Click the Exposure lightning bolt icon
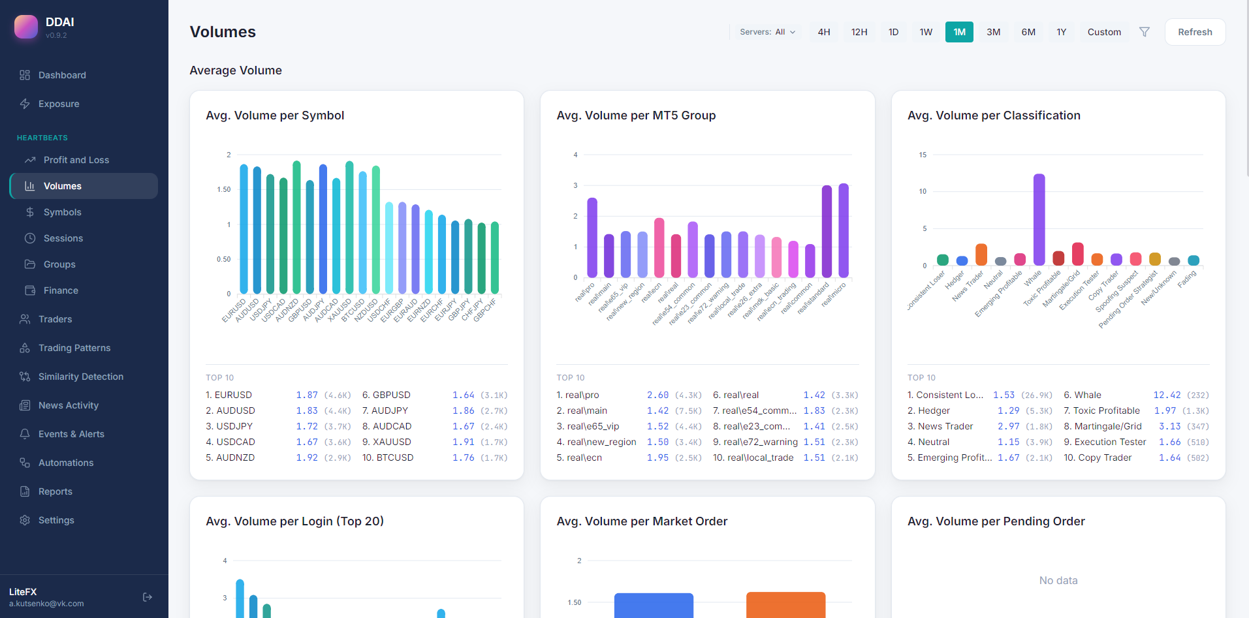 [25, 104]
